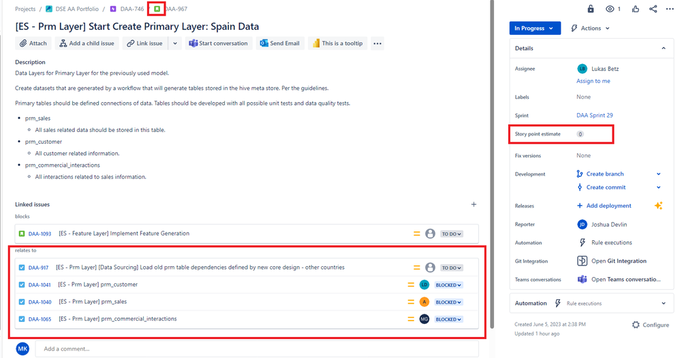Open the In Progress status dropdown
680x358 pixels.
(x=535, y=28)
